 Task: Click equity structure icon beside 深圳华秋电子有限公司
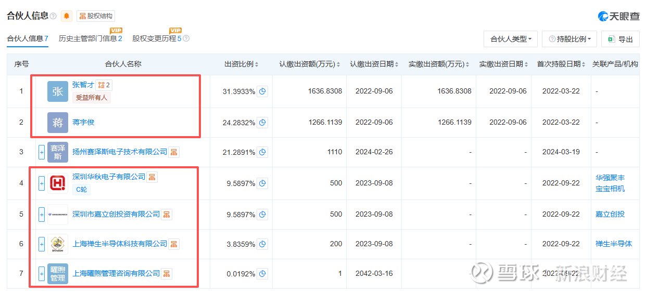point(152,177)
